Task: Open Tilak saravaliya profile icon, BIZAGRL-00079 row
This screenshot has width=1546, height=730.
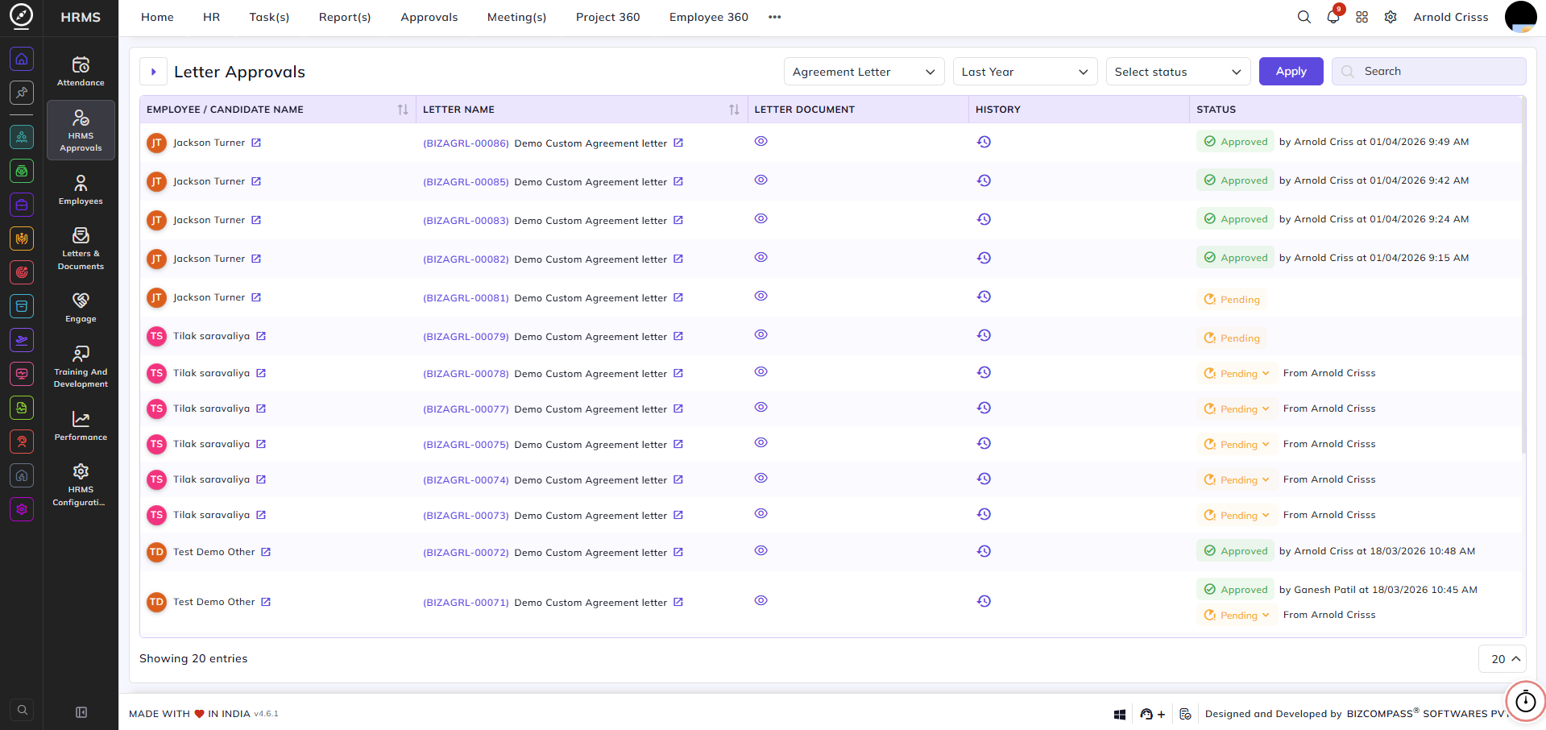Action: [261, 336]
